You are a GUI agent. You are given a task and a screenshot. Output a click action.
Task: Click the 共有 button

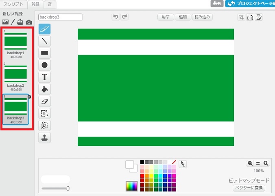click(x=217, y=3)
